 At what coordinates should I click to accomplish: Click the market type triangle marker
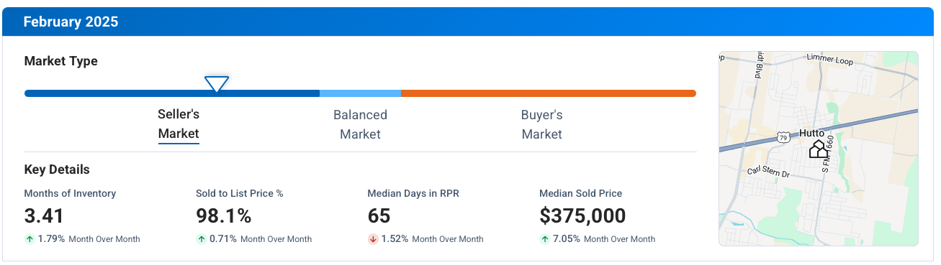(216, 83)
